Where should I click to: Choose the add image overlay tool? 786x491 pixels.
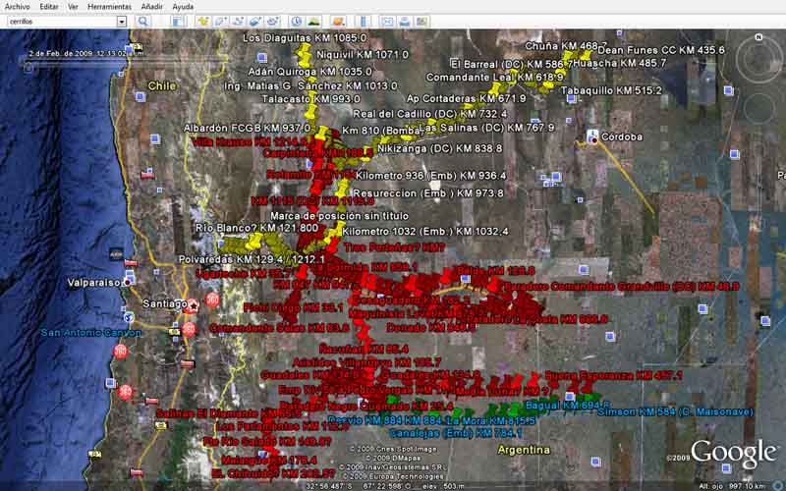pyautogui.click(x=255, y=21)
